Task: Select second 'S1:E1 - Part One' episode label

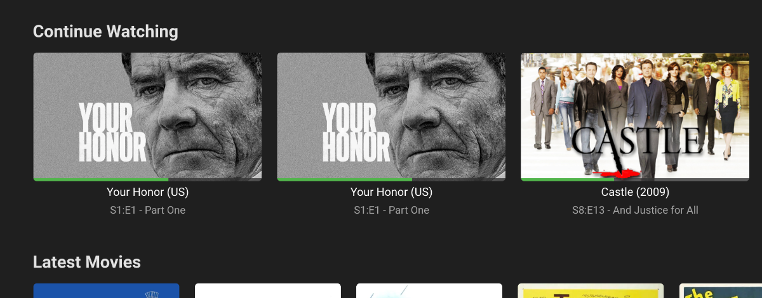Action: tap(391, 210)
